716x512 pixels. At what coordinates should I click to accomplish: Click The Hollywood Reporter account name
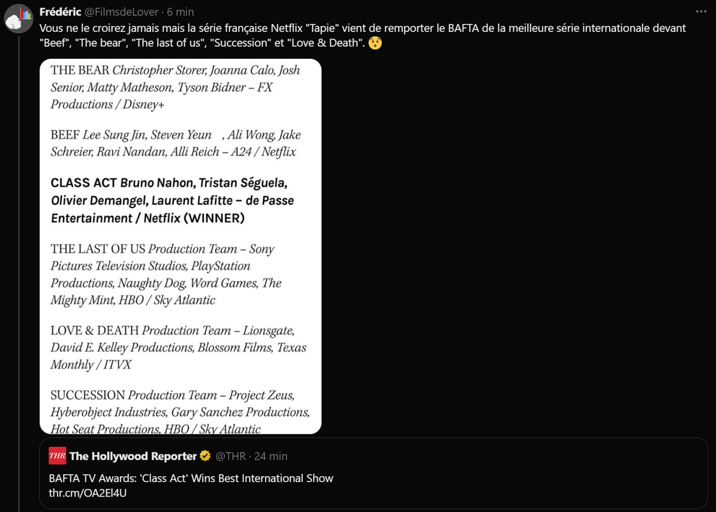click(133, 456)
